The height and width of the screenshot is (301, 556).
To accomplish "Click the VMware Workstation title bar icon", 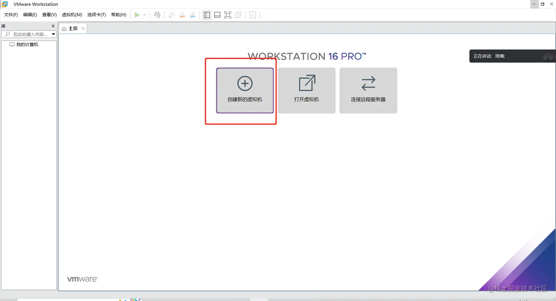I will coord(5,4).
